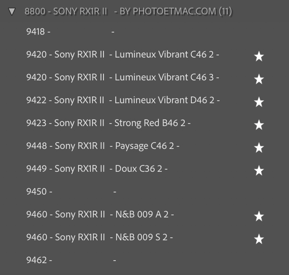
Task: Click the star beside Strong Red B46 2
Action: (x=259, y=124)
